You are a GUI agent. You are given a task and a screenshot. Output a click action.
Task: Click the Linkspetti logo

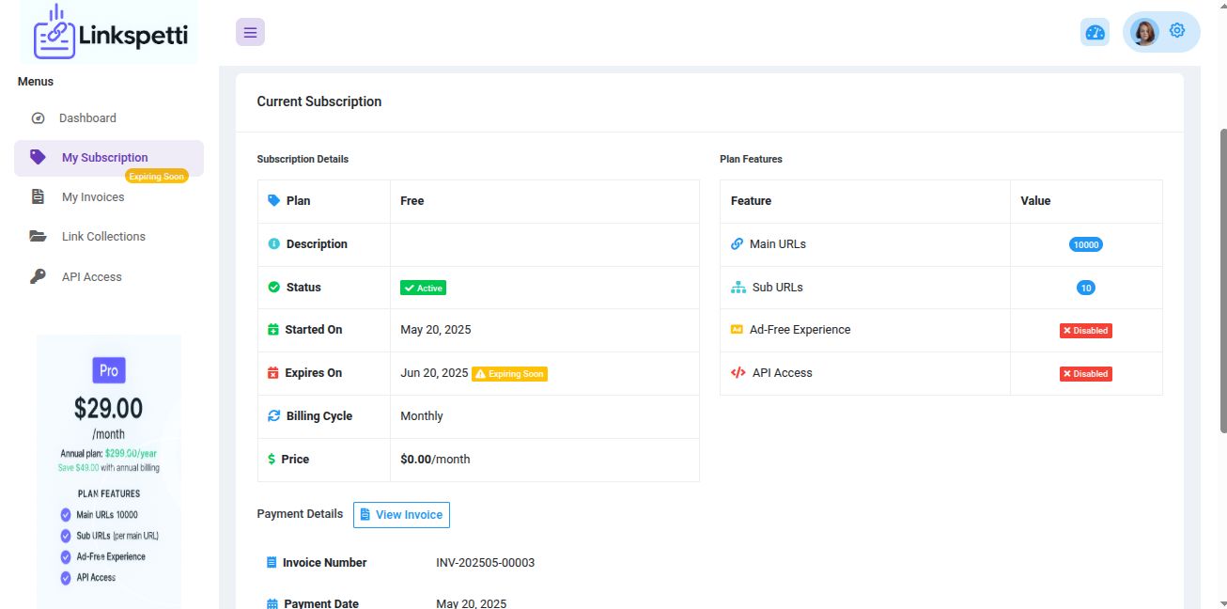coord(111,34)
